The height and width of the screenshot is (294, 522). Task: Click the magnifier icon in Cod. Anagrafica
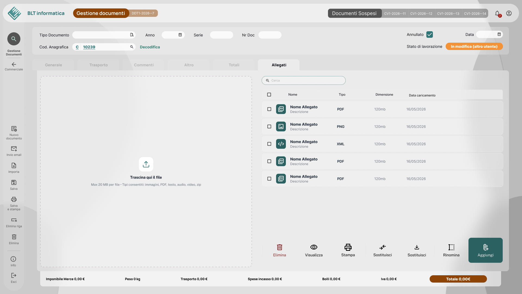pyautogui.click(x=132, y=47)
